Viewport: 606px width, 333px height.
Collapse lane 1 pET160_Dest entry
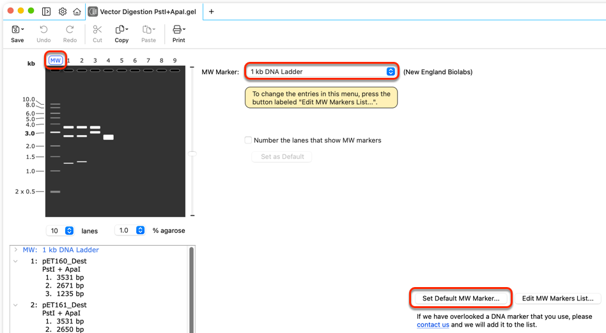click(15, 261)
